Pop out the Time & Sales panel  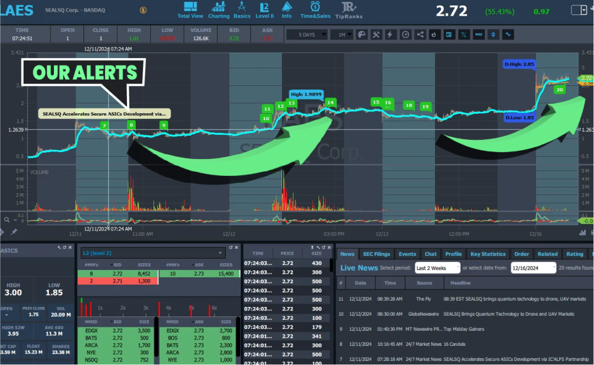click(324, 248)
